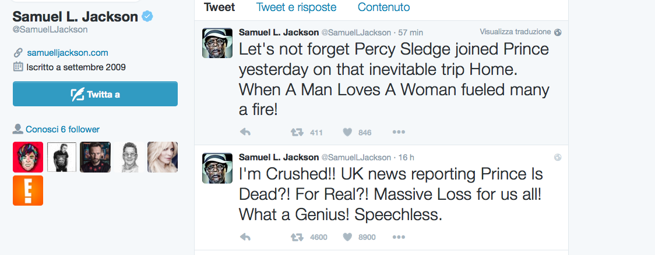This screenshot has height=255, width=655.
Task: Click the 57 min tweet timestamp
Action: (411, 32)
